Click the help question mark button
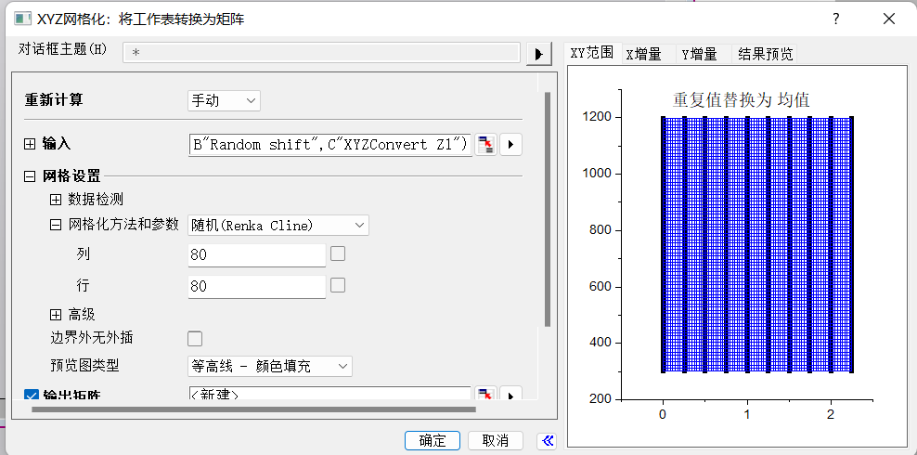The height and width of the screenshot is (455, 917). point(835,19)
